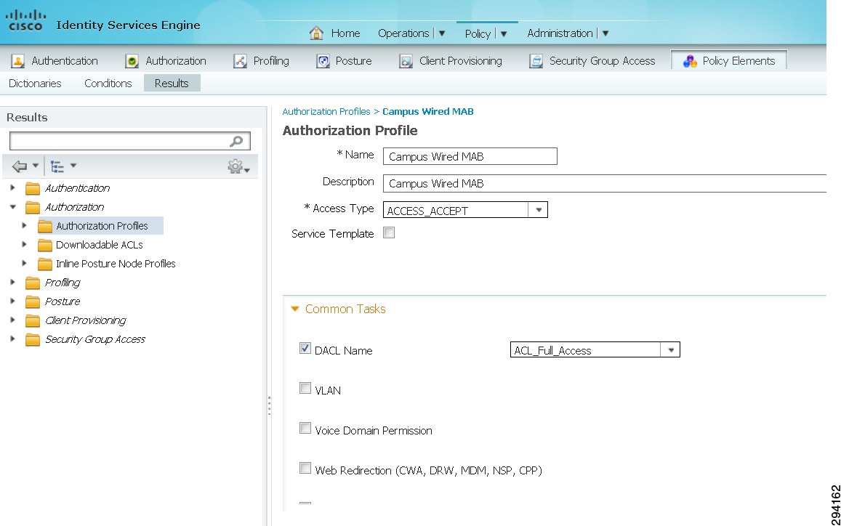Click the Inline Posture Node Profiles folder icon
The height and width of the screenshot is (526, 841).
45,264
